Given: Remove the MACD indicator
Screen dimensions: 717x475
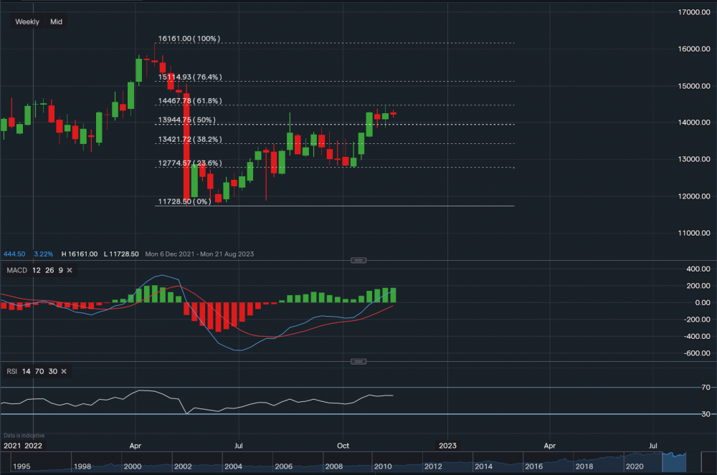Looking at the screenshot, I should (x=69, y=270).
